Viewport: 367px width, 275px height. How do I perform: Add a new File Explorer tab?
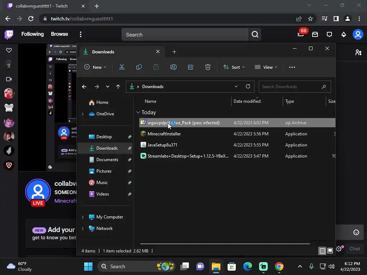pos(174,52)
